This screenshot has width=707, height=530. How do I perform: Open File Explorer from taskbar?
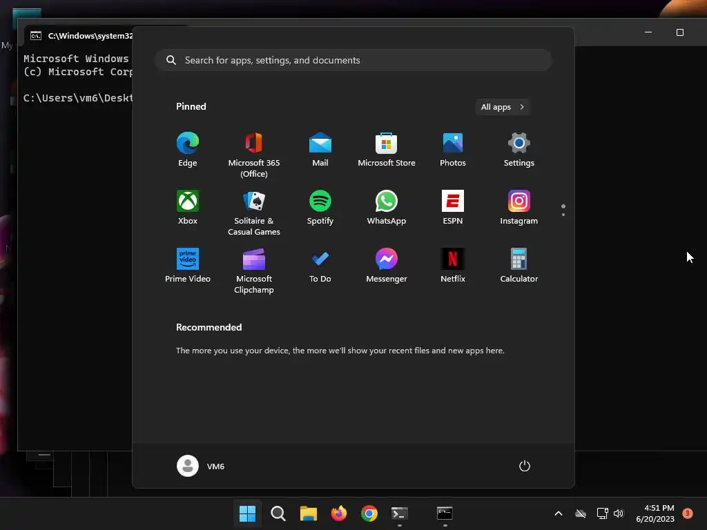[x=309, y=513]
